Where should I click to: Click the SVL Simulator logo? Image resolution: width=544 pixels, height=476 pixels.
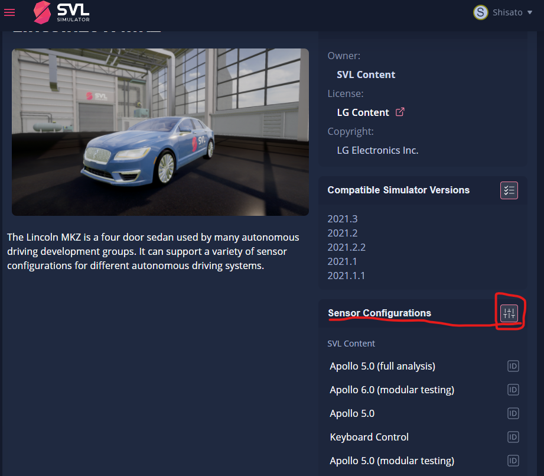tap(61, 12)
